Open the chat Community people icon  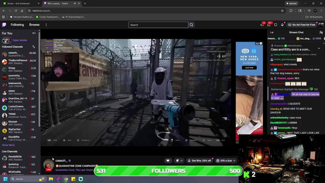pyautogui.click(x=321, y=32)
